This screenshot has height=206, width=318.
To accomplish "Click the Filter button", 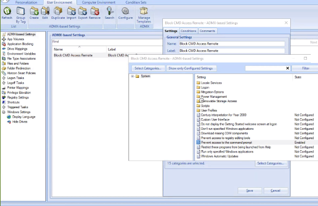I will pos(305,68).
